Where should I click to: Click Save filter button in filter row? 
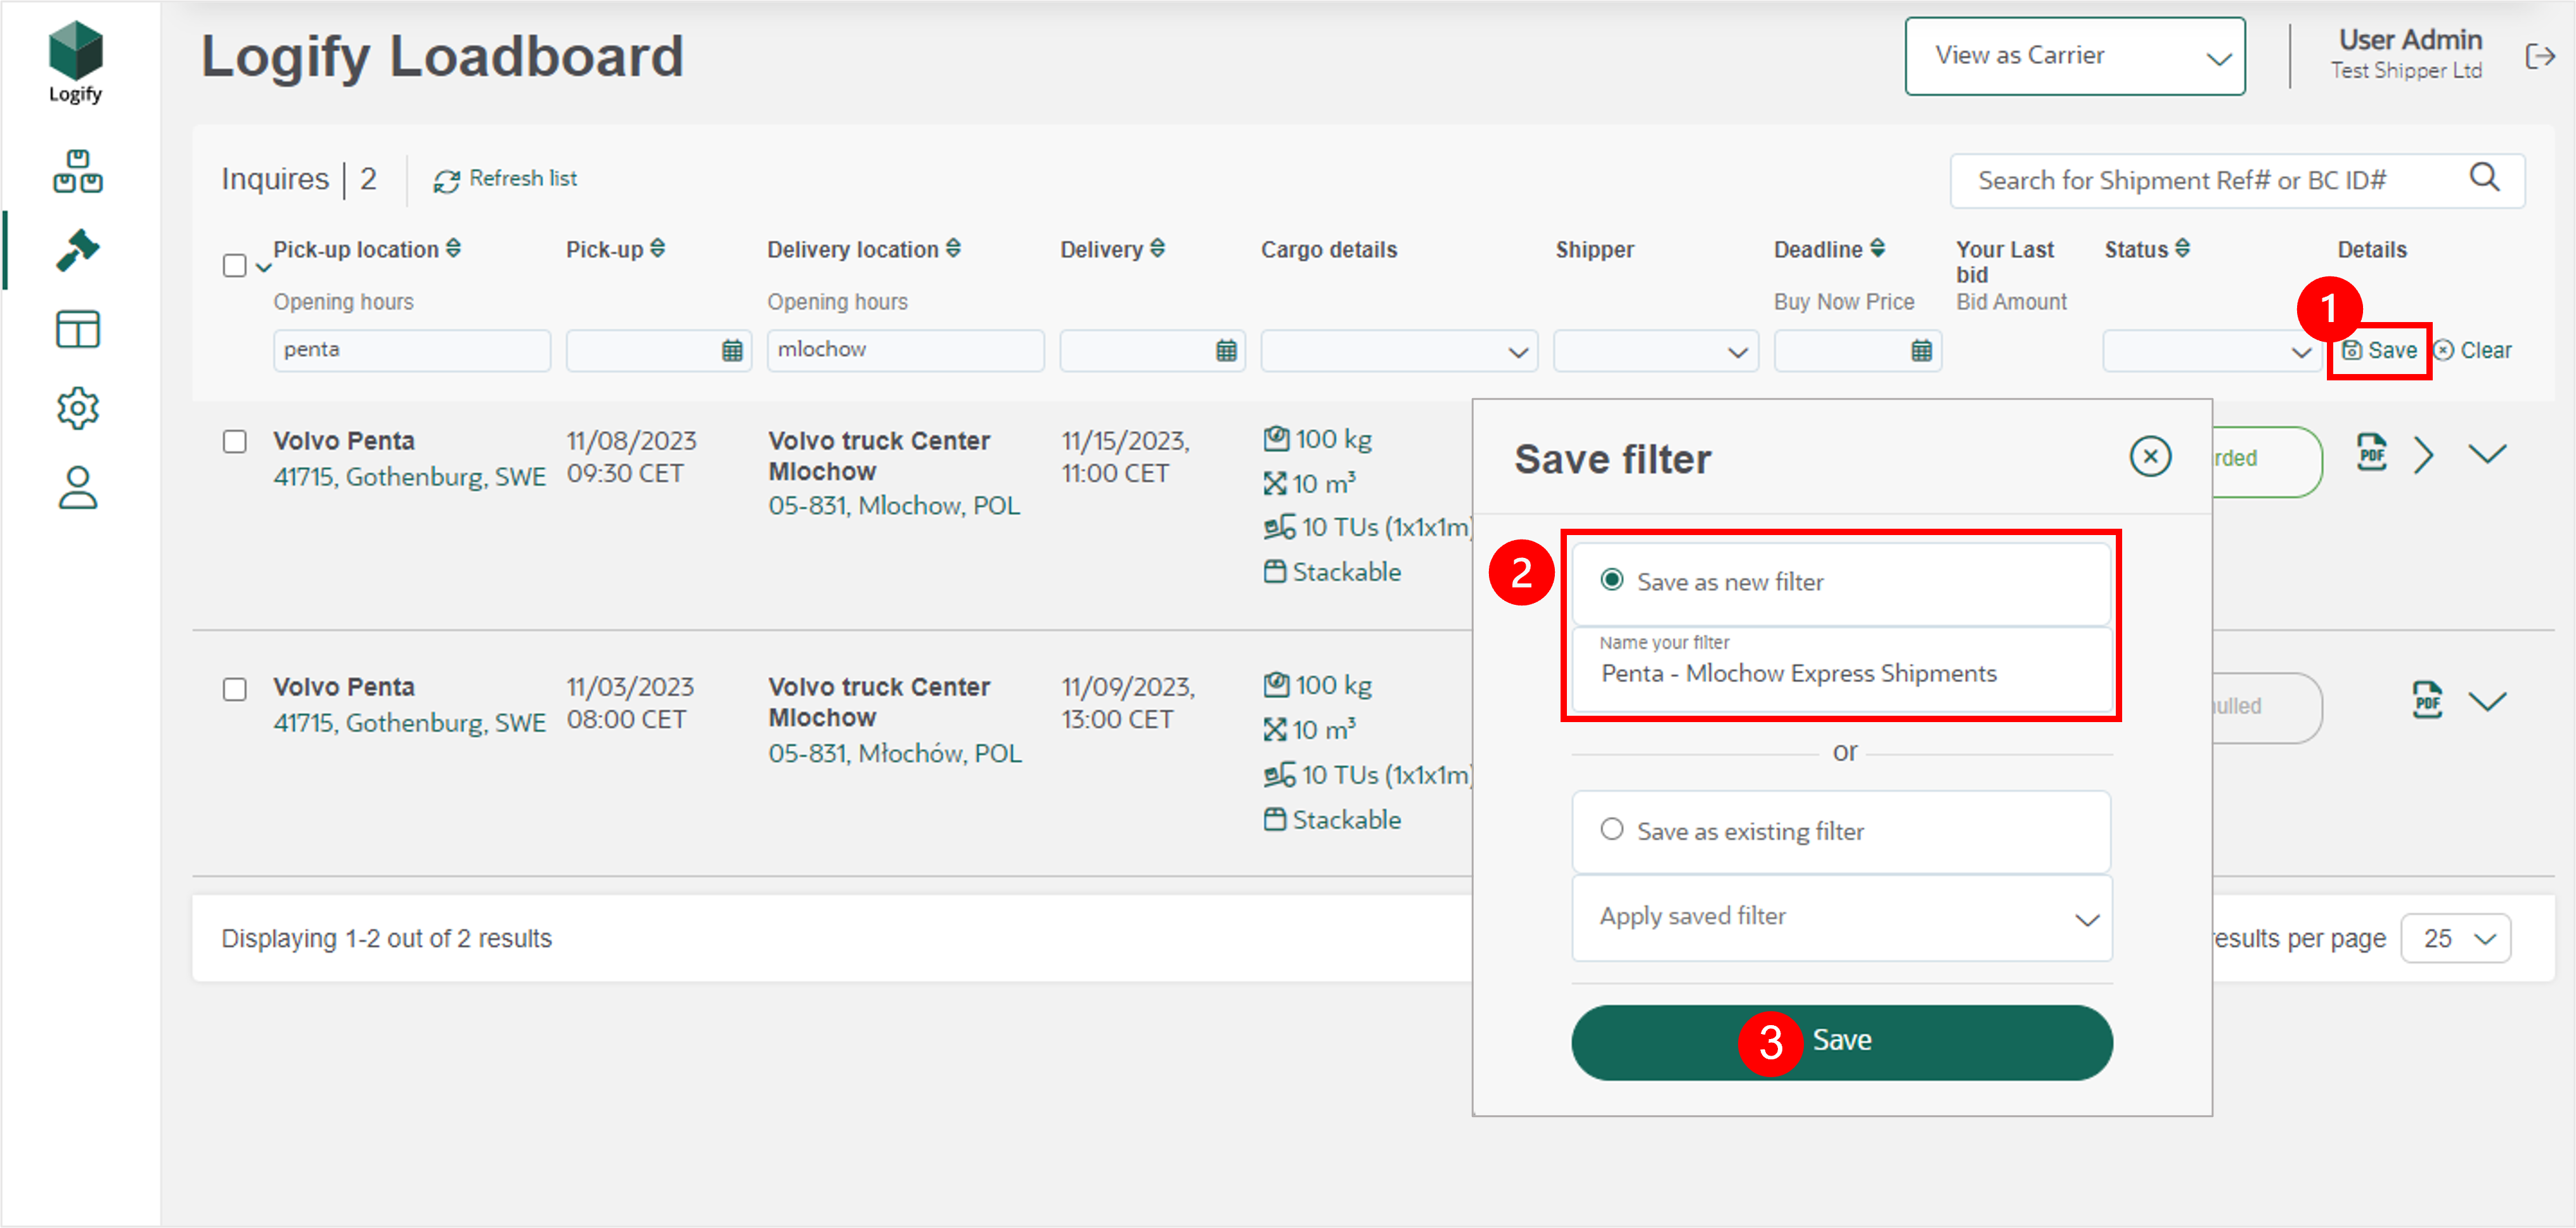click(2379, 351)
